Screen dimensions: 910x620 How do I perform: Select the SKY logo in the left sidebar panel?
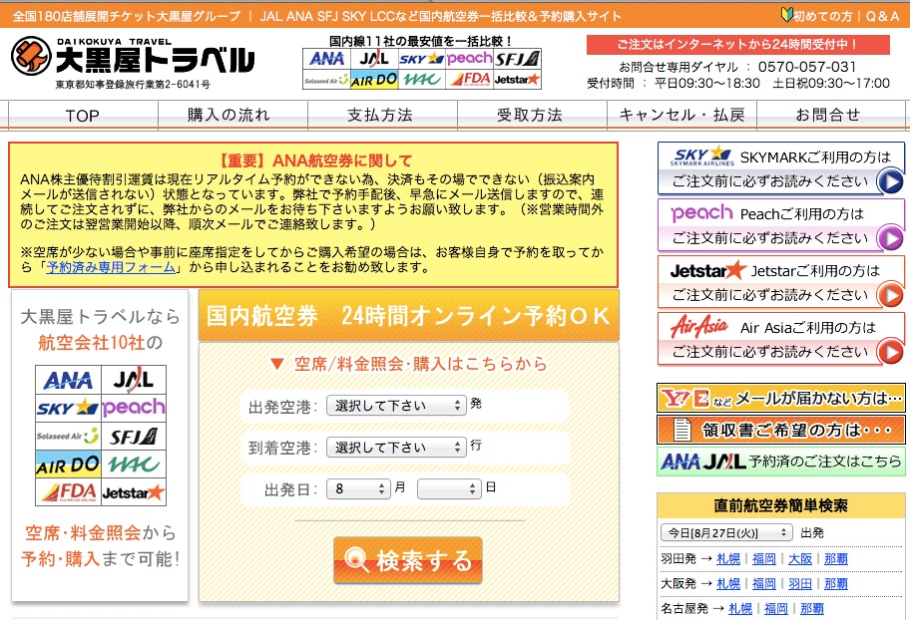point(68,408)
